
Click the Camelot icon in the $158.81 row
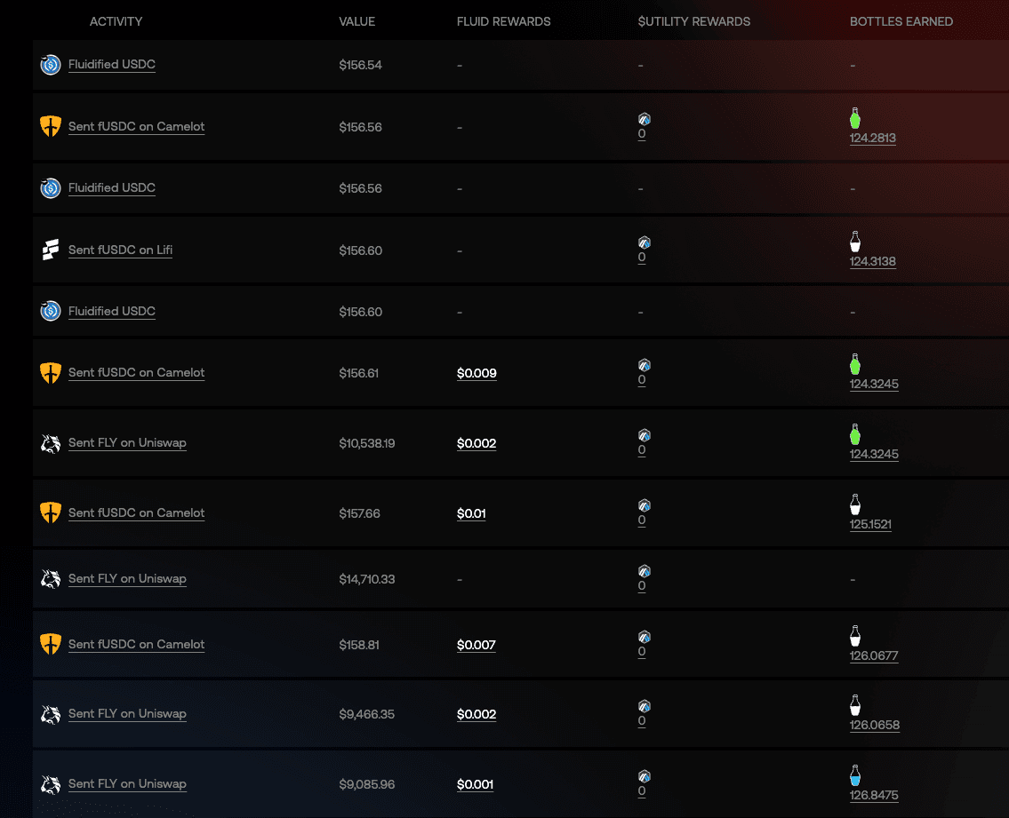pos(50,644)
